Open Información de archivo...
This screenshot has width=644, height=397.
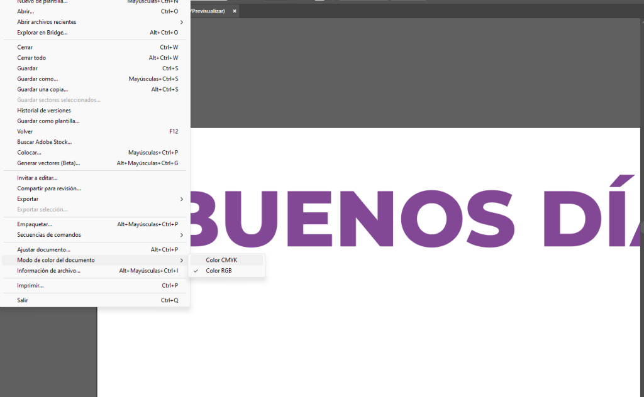pyautogui.click(x=95, y=271)
